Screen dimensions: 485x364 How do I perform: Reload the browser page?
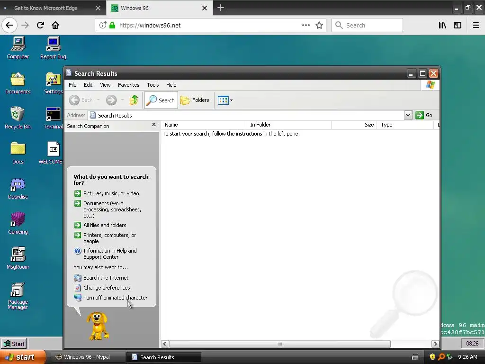click(40, 25)
